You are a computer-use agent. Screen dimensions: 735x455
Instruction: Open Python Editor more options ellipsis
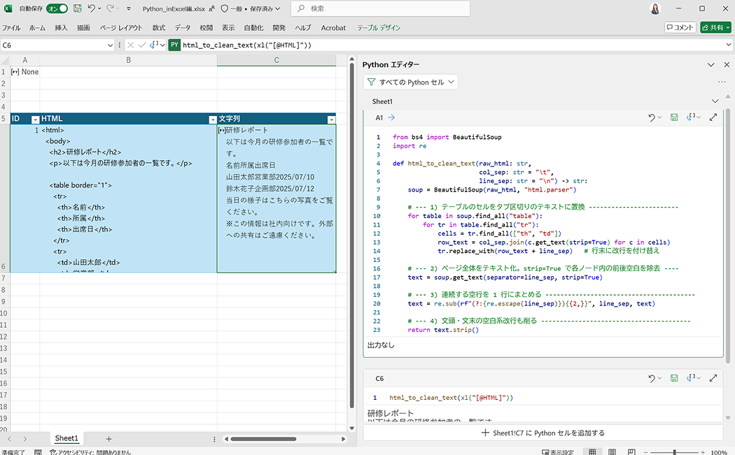(x=722, y=82)
